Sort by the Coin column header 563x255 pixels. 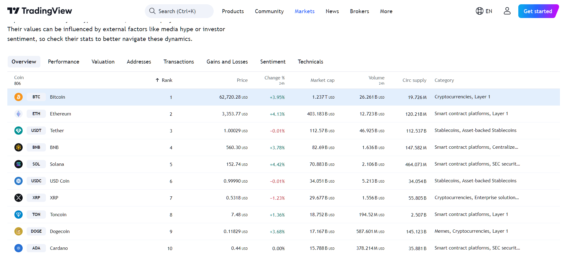click(19, 78)
